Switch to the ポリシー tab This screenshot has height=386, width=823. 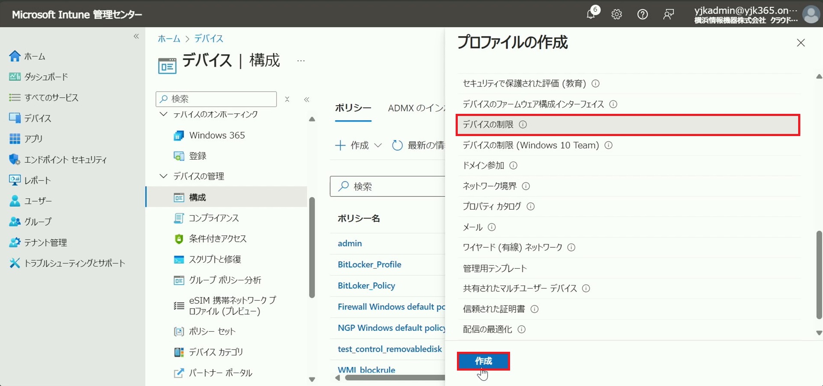coord(353,108)
